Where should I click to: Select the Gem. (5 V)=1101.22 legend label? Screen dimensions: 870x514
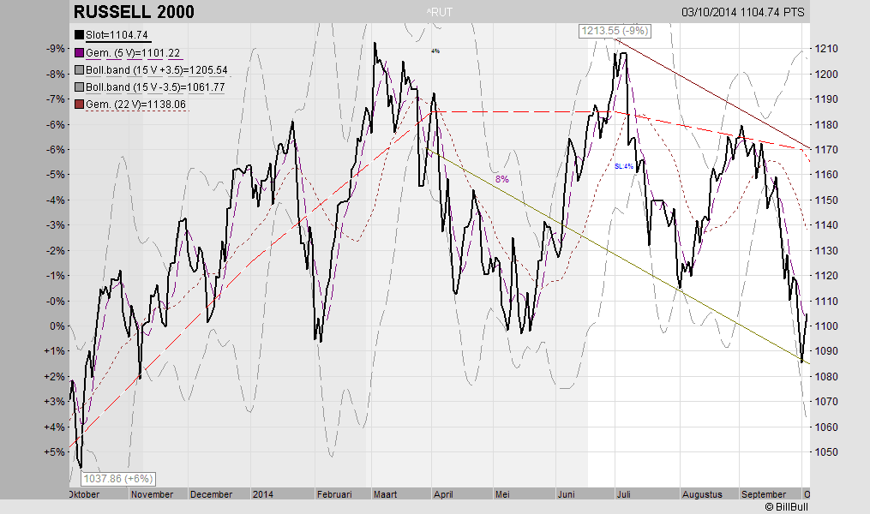click(x=133, y=52)
